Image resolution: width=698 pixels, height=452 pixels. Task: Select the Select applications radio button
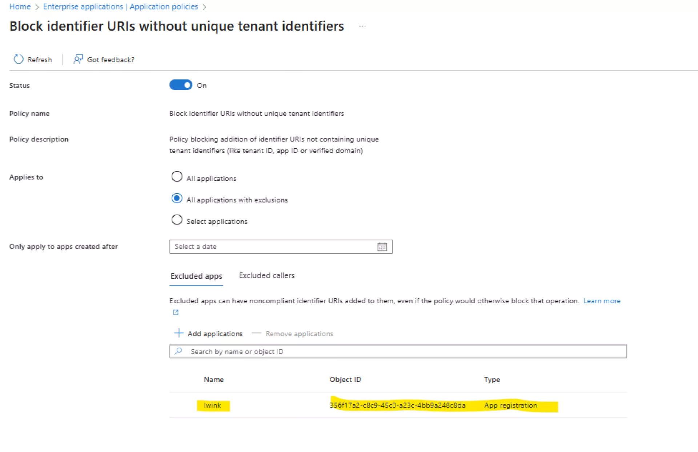pos(177,220)
